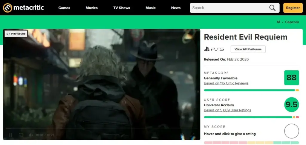Click the My Score rating color bar
This screenshot has height=145, width=306.
coord(251,143)
